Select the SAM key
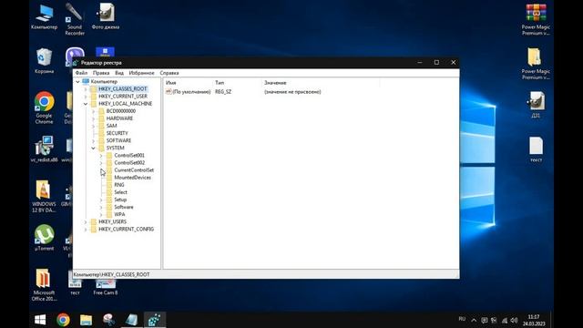The height and width of the screenshot is (328, 583). pyautogui.click(x=111, y=126)
